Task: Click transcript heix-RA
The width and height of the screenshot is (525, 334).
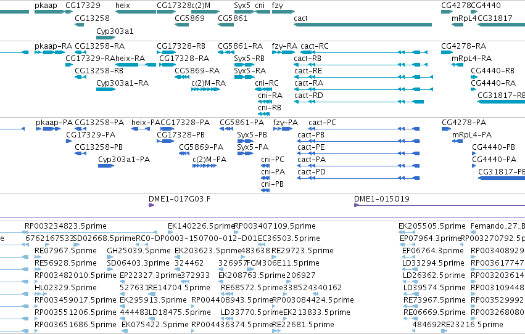Action: pos(136,65)
